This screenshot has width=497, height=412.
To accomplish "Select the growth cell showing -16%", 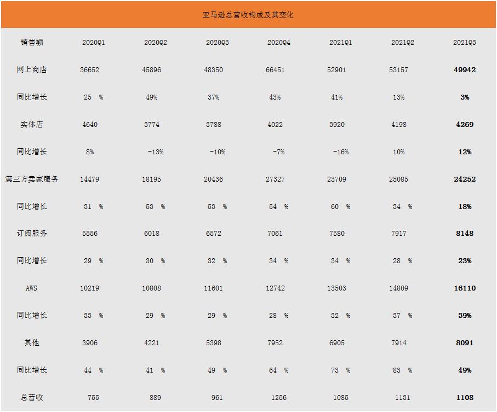I will 341,152.
